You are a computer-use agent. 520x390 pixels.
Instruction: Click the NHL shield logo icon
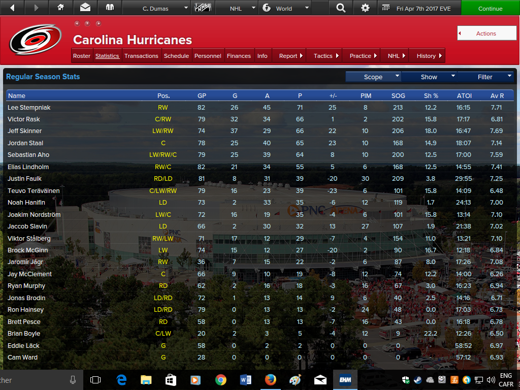[x=203, y=8]
